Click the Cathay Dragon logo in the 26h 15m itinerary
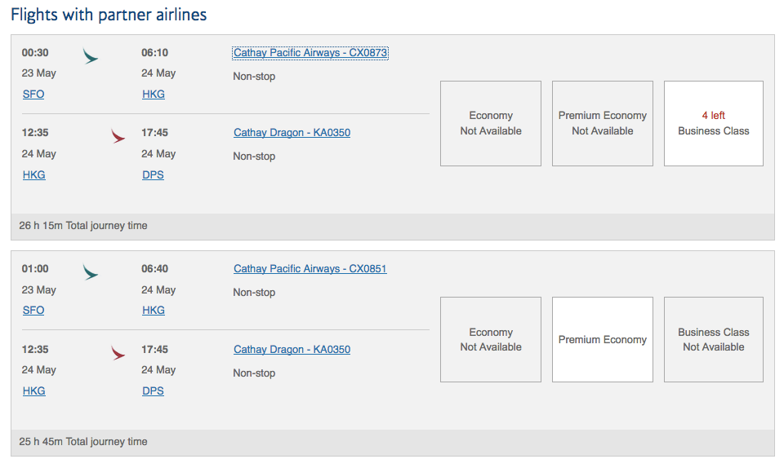 [x=118, y=136]
